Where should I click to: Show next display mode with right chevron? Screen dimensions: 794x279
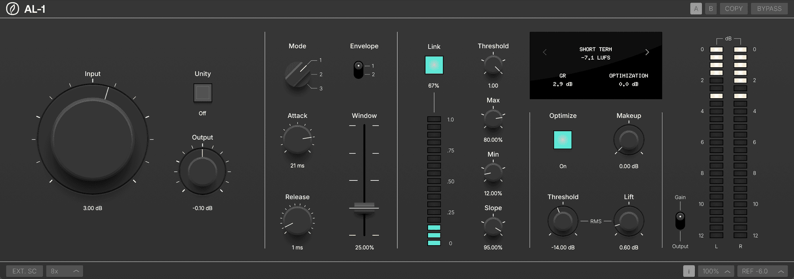pyautogui.click(x=647, y=52)
